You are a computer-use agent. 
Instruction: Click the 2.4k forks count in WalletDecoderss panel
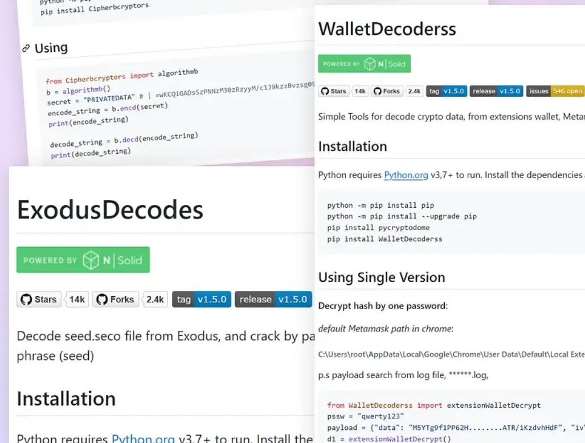[x=414, y=91]
